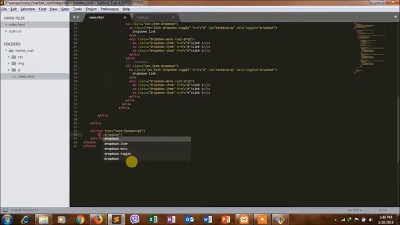The width and height of the screenshot is (400, 225).
Task: Open the Project menu
Action: click(91, 9)
